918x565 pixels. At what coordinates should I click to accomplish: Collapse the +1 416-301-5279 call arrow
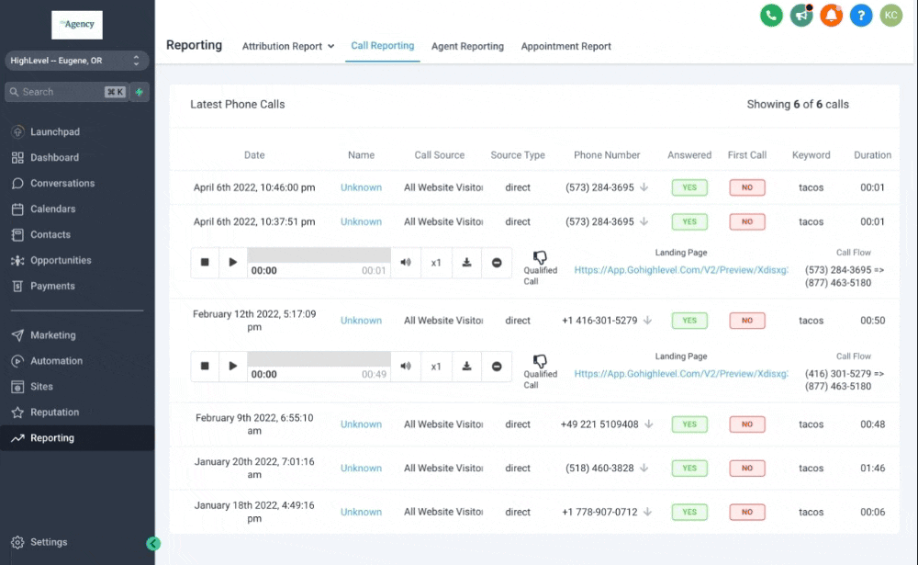coord(647,321)
